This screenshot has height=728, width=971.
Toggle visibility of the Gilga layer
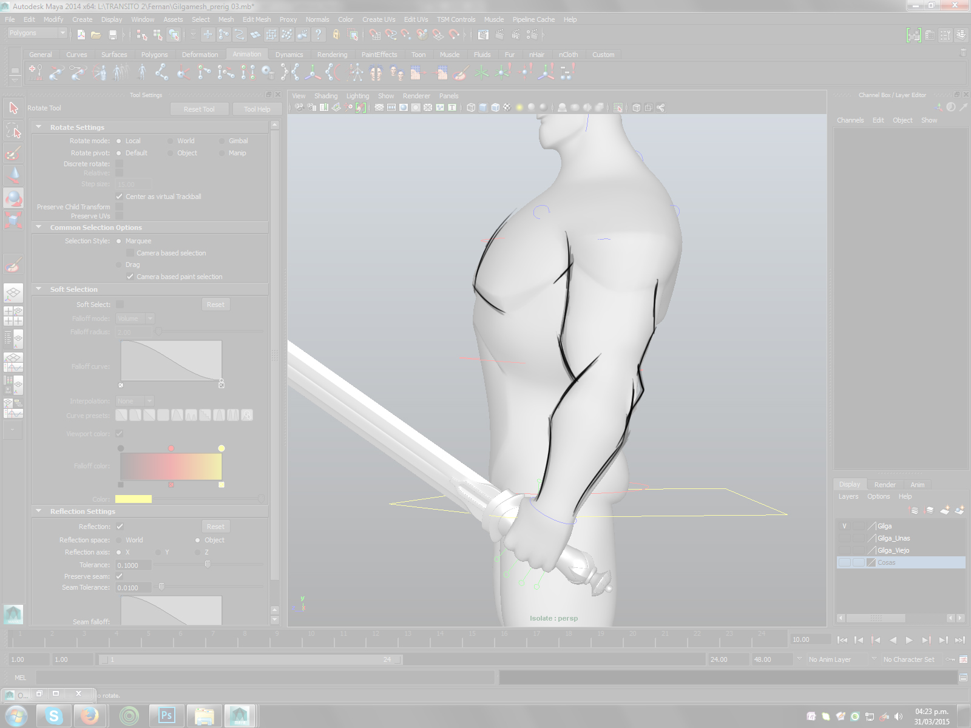844,526
